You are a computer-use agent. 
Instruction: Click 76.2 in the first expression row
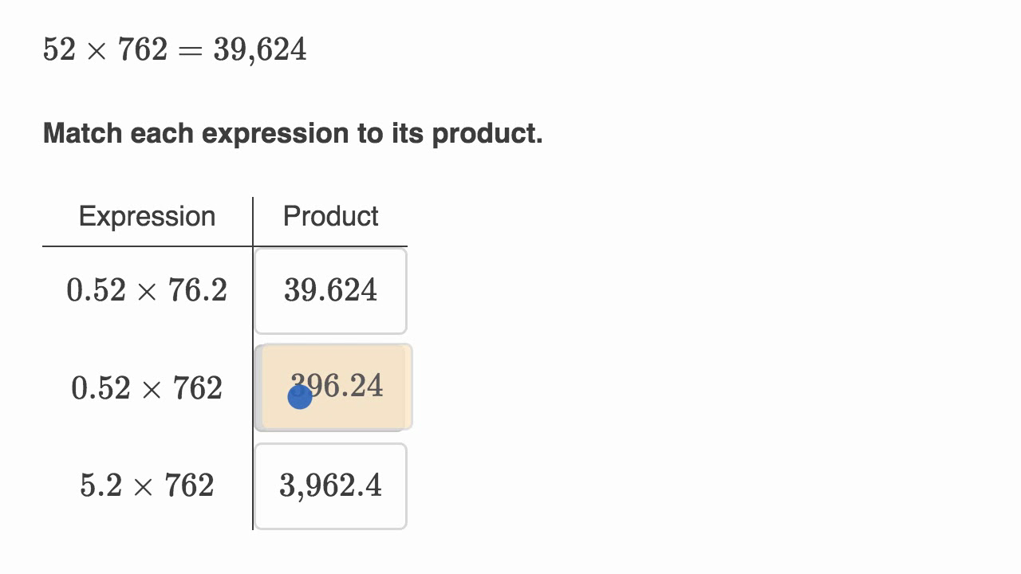coord(198,291)
